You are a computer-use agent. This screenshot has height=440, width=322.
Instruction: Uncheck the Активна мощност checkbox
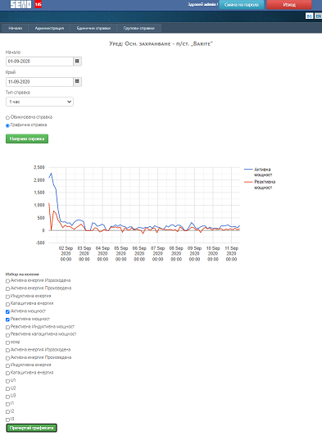click(7, 311)
